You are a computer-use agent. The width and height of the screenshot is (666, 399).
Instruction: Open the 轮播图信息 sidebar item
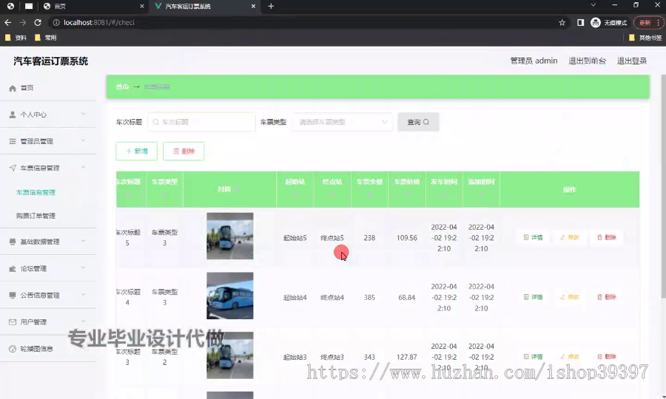[x=36, y=349]
